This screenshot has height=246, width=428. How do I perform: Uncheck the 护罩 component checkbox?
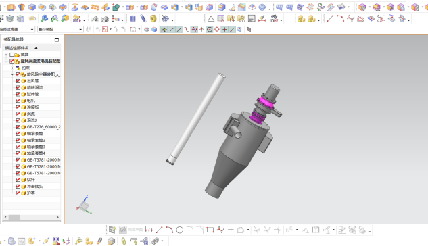tap(18, 193)
